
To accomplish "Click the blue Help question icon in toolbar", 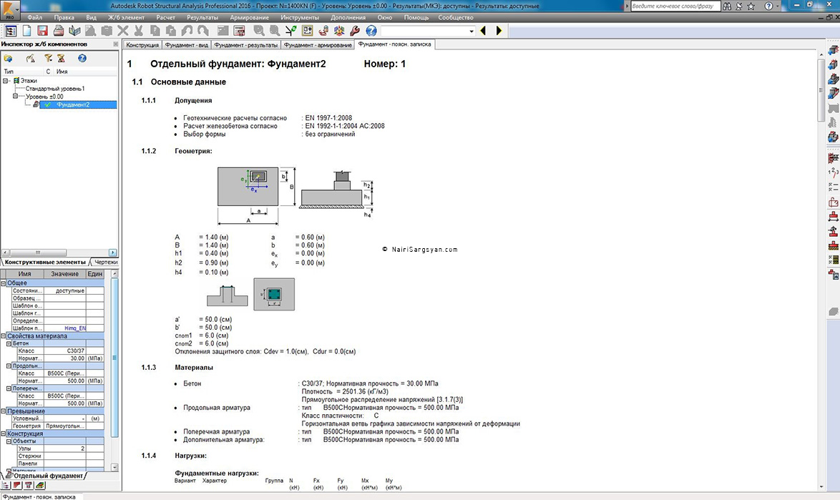I will (371, 31).
